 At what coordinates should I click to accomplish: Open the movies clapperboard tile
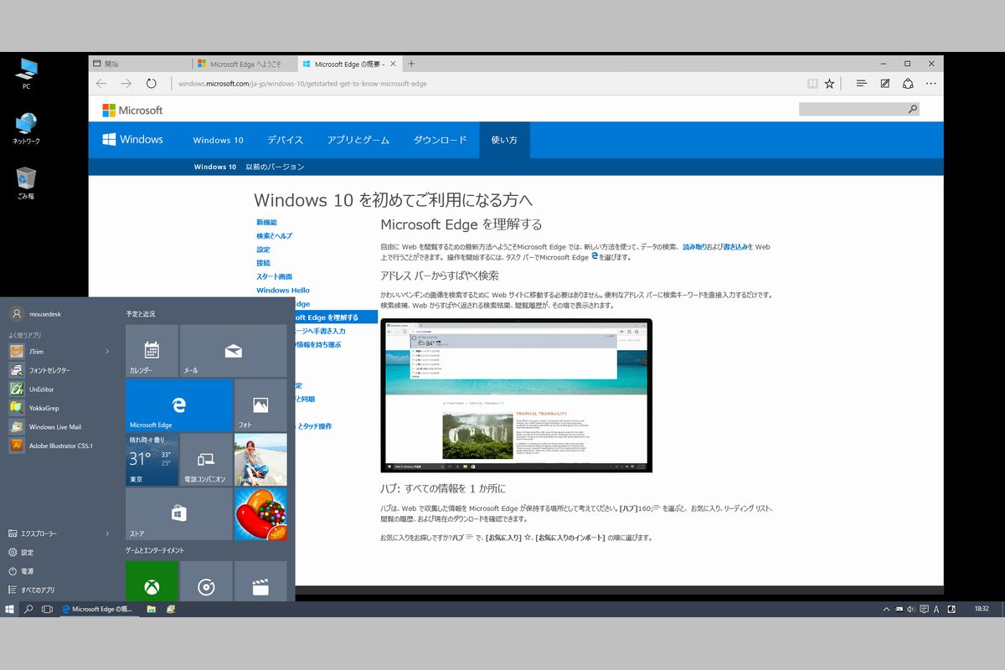coord(260,581)
